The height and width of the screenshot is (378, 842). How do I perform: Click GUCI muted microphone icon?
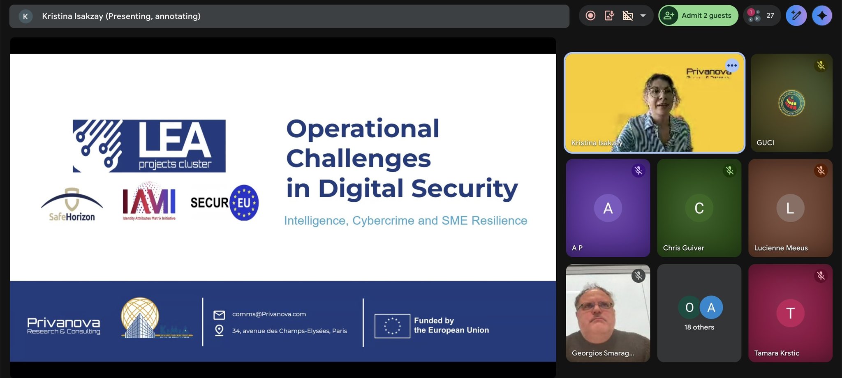[x=821, y=65]
